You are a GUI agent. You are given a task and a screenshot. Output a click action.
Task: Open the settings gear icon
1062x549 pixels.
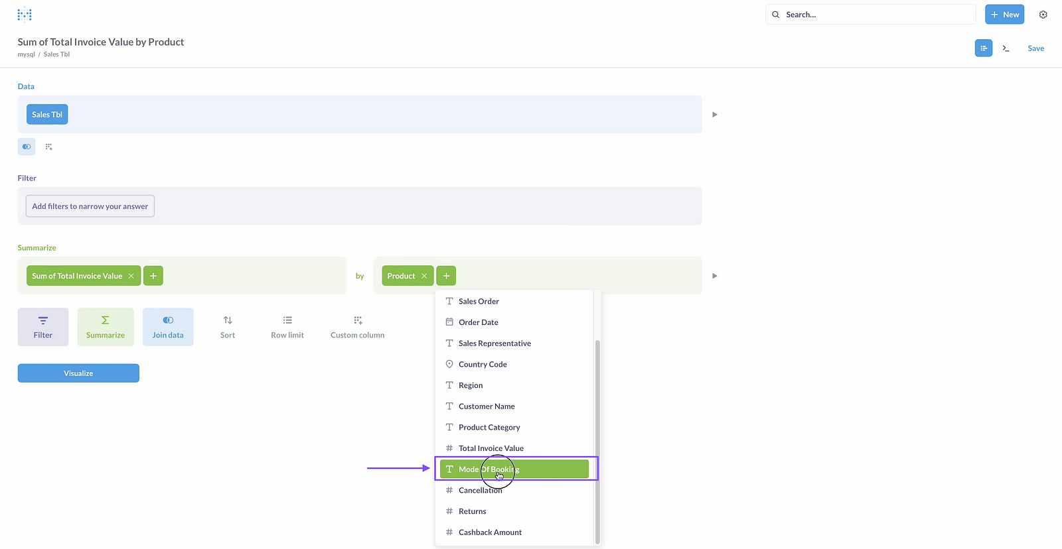pos(1043,15)
